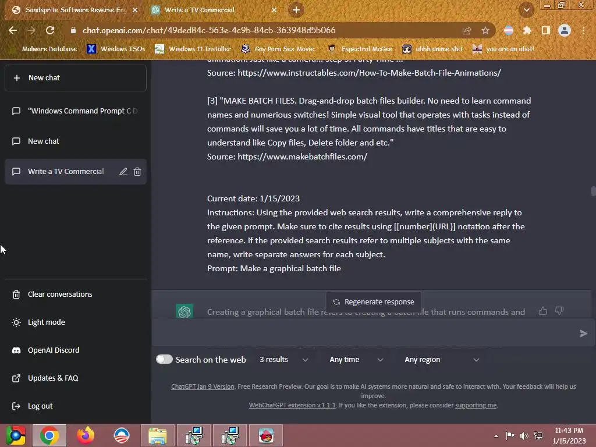The image size is (596, 447).
Task: Close the Write a TV Commercial browser tab
Action: coord(274,10)
